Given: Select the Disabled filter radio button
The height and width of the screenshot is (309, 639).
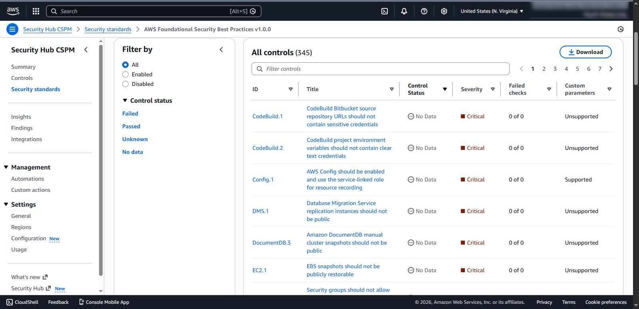Looking at the screenshot, I should (x=125, y=84).
